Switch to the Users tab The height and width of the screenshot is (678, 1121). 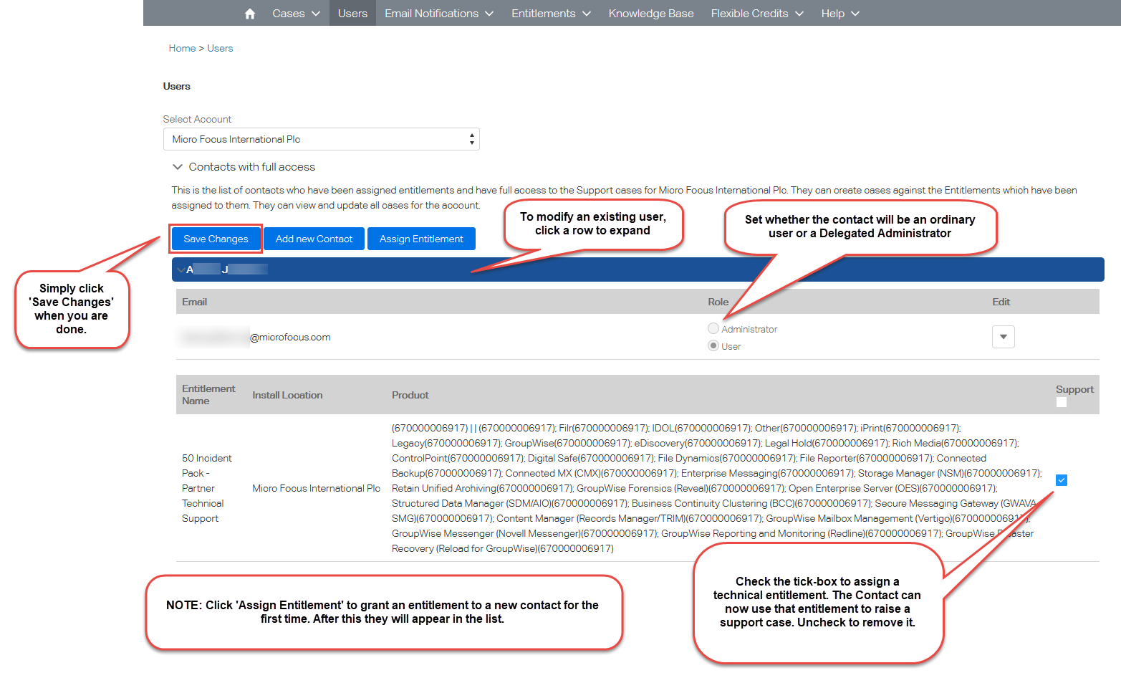pos(352,14)
